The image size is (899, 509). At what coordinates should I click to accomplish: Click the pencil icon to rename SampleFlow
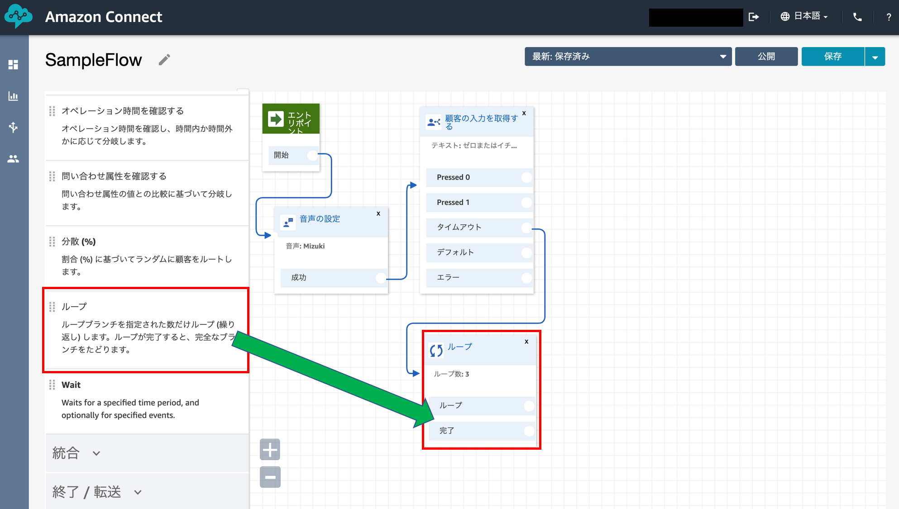click(x=164, y=60)
